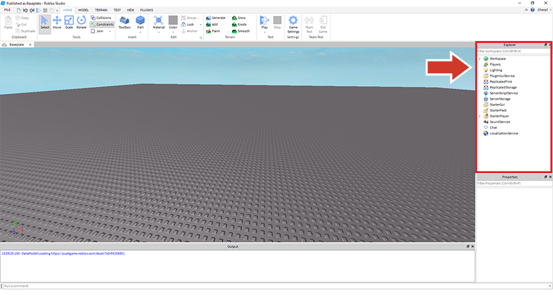
Task: Click the terrain Generate tool
Action: 216,17
